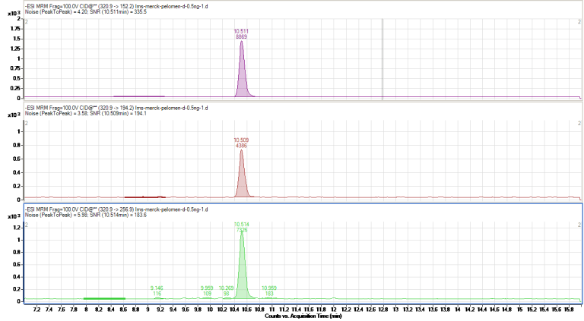Screen dimensions: 584x321
Task: Click the x10 3 scale label of the top chromatogram
Action: pyautogui.click(x=14, y=14)
